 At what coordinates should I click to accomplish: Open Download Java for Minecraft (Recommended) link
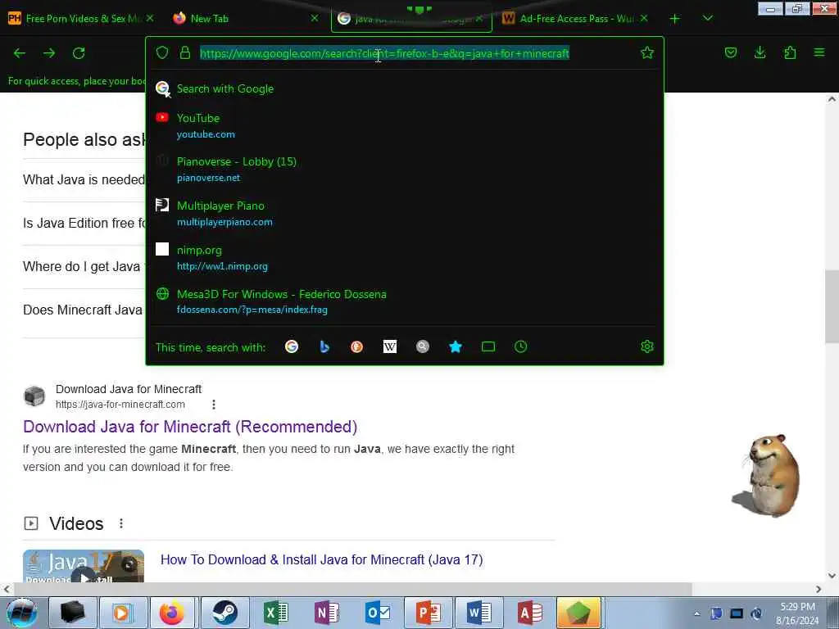pyautogui.click(x=190, y=427)
